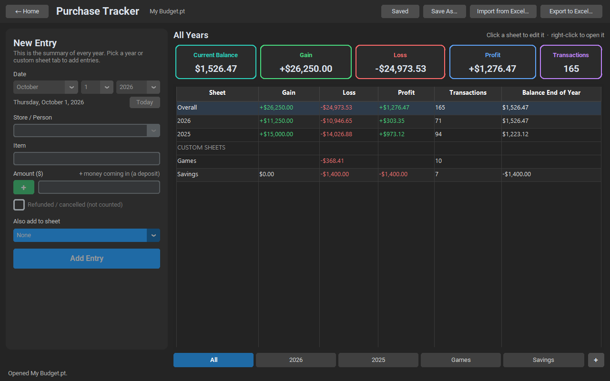Open the Save As dialog
This screenshot has width=610, height=381.
pos(444,11)
